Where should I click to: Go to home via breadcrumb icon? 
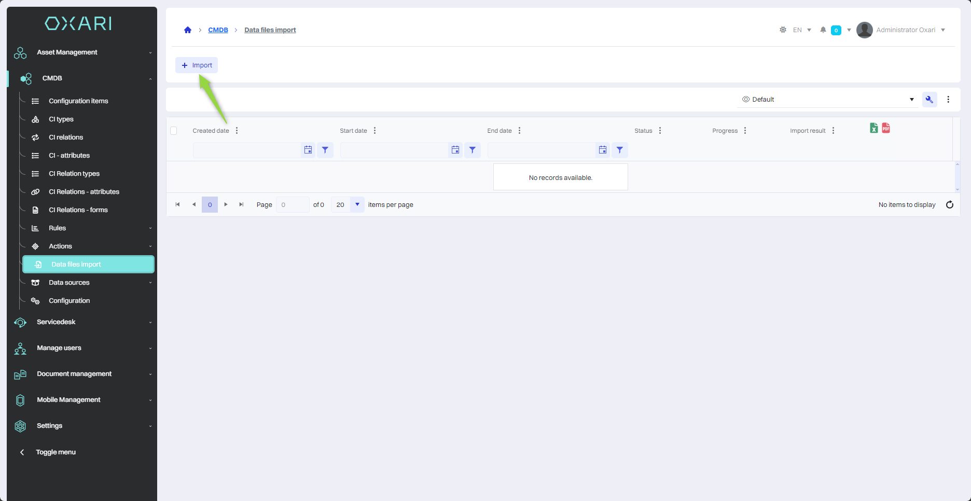click(x=188, y=30)
